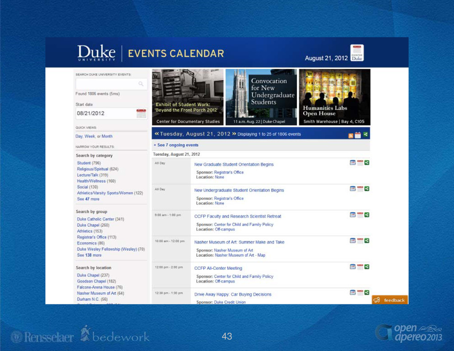Click blue calendar icon for CCFP All-Center Meeting
454x351 pixels.
pos(352,267)
